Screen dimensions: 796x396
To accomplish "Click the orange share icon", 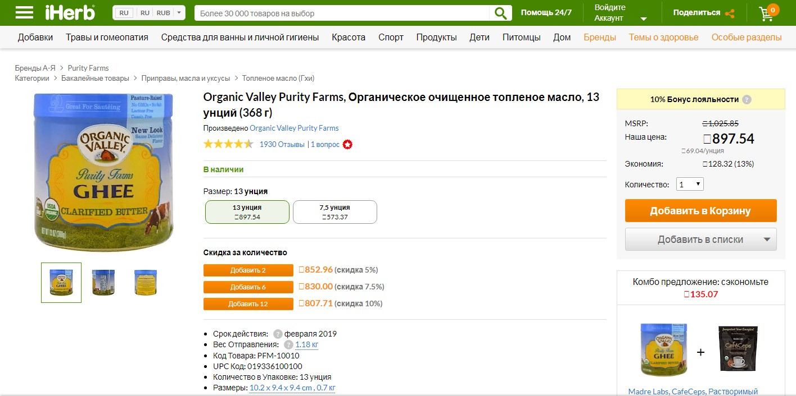I will (730, 13).
